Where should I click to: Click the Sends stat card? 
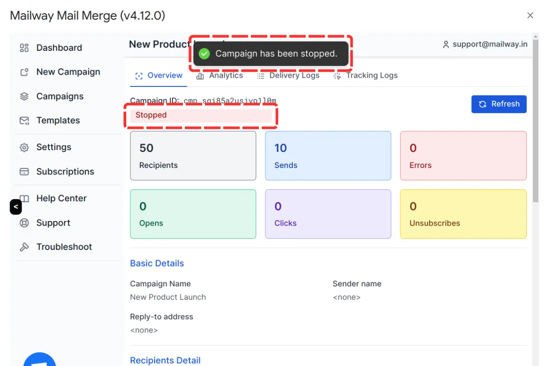click(x=328, y=156)
